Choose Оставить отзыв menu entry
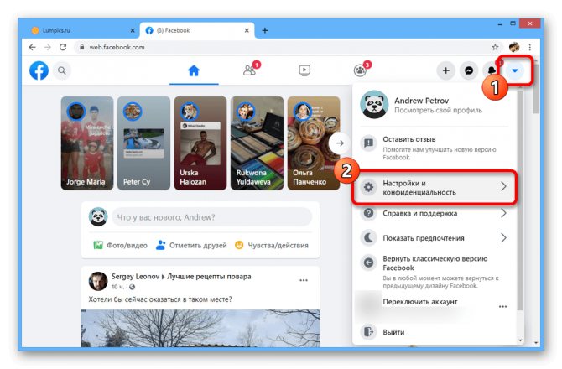Screen dimensions: 562x369 point(434,148)
